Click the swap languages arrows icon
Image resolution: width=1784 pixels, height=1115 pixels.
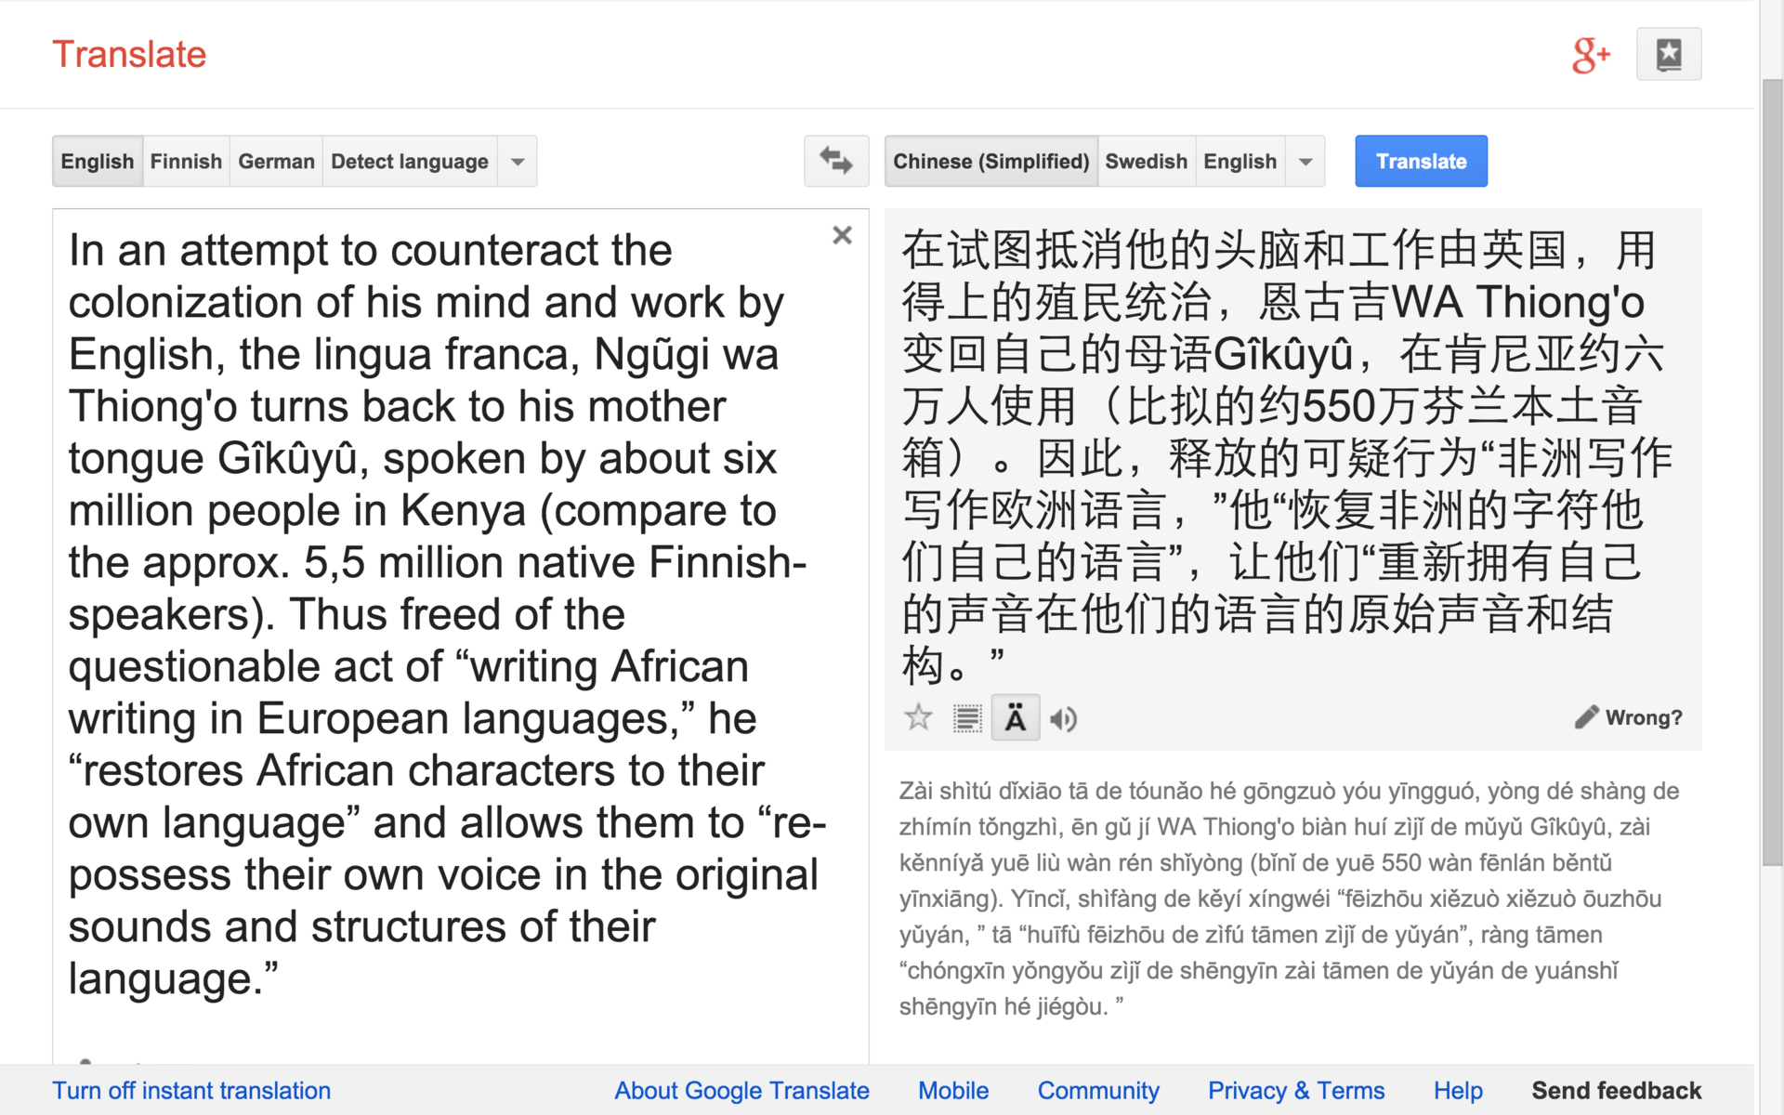[835, 161]
